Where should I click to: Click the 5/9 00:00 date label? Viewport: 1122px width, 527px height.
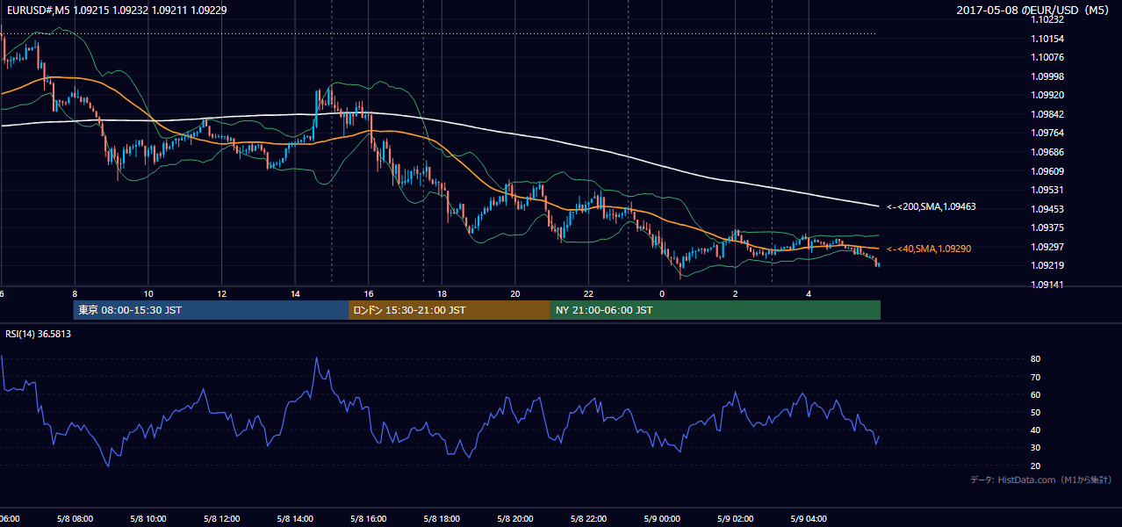click(661, 518)
